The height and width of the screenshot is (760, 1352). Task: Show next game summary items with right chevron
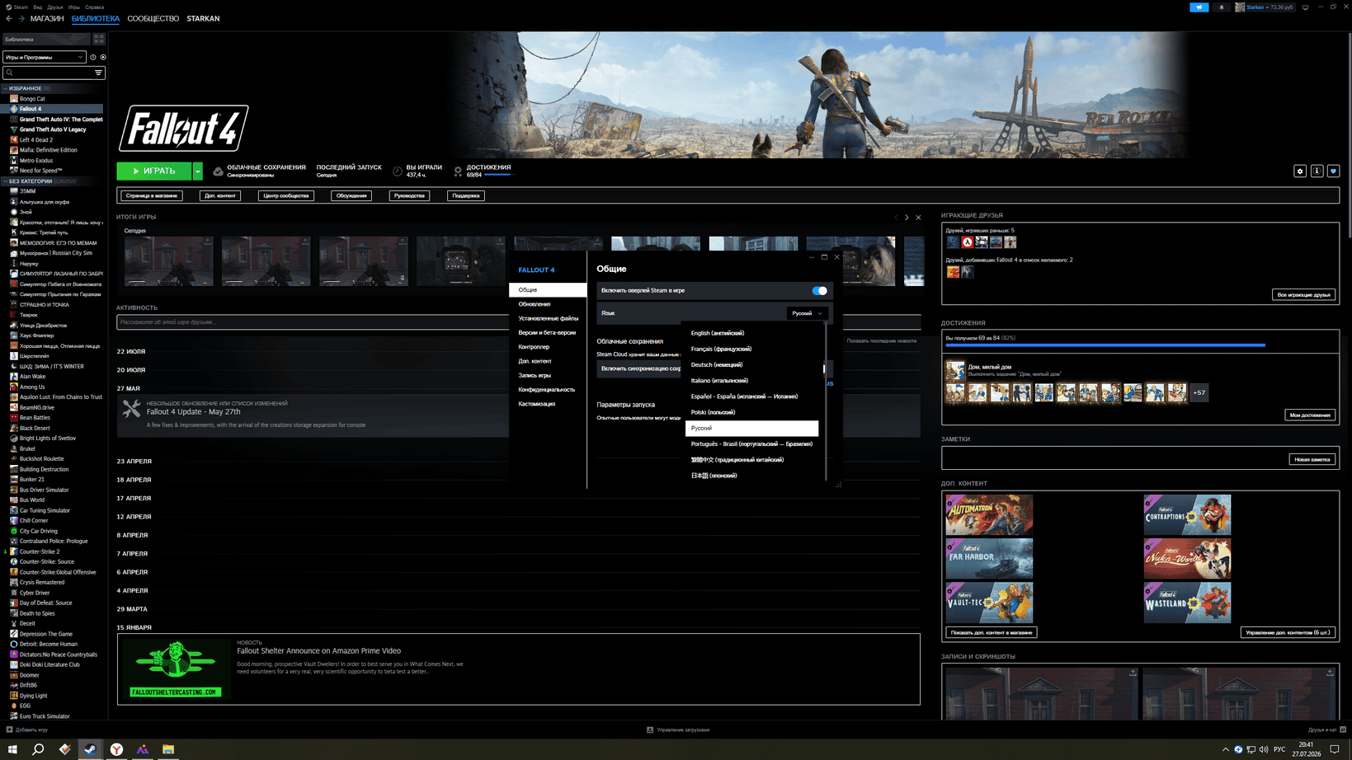[x=907, y=218]
